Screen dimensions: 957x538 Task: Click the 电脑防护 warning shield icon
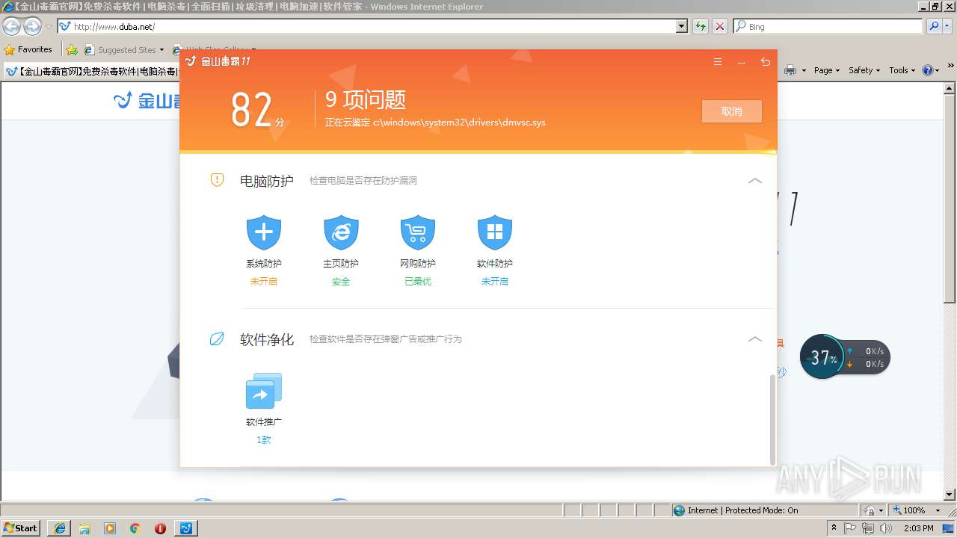(217, 180)
